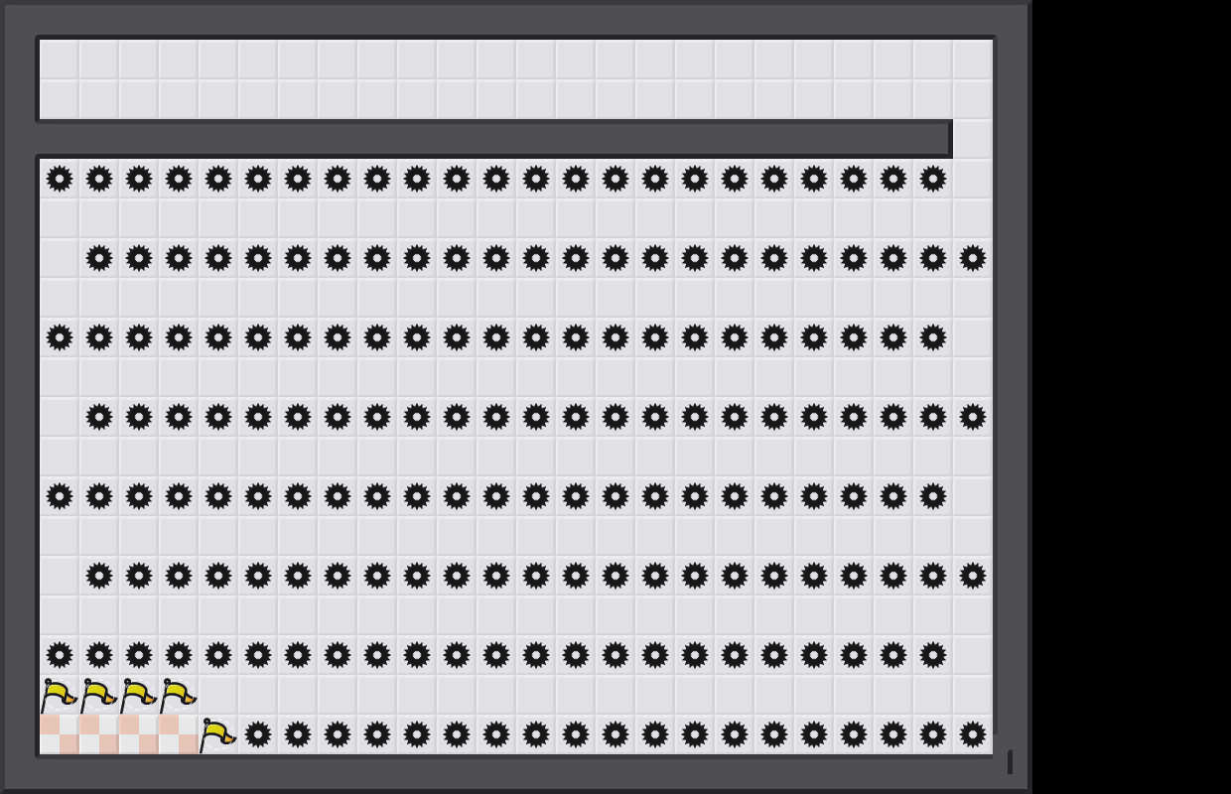Image resolution: width=1231 pixels, height=794 pixels.
Task: Select the second flag from left above checkered tiles
Action: [x=98, y=696]
